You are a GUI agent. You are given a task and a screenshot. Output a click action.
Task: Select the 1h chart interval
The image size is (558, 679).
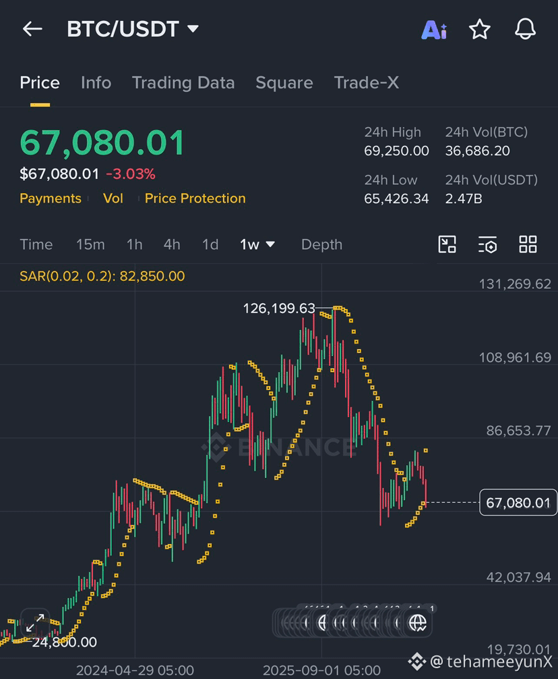(134, 244)
